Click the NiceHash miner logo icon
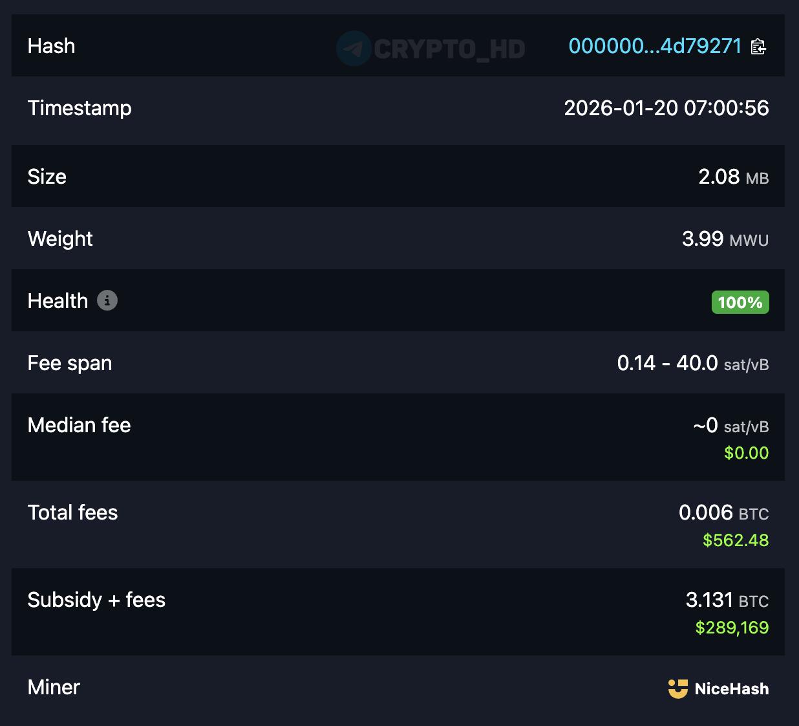The height and width of the screenshot is (726, 799). pyautogui.click(x=677, y=688)
